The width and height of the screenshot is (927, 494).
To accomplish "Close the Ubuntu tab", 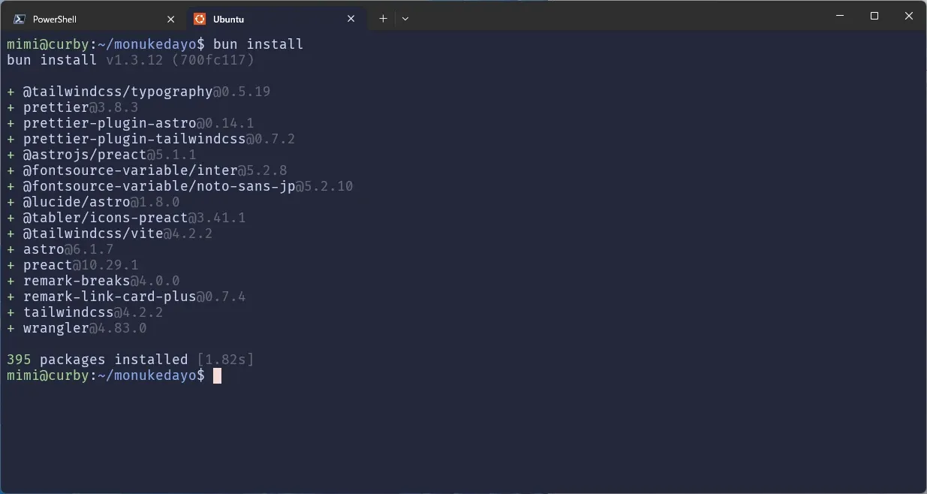I will point(351,19).
